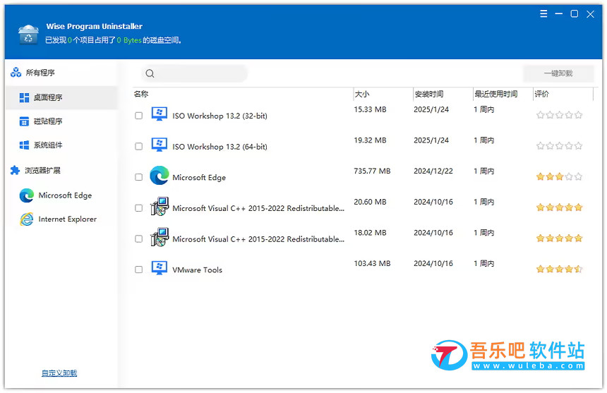Click ISO Workshop 13.2 (32-bit) program icon
607x393 pixels.
159,114
